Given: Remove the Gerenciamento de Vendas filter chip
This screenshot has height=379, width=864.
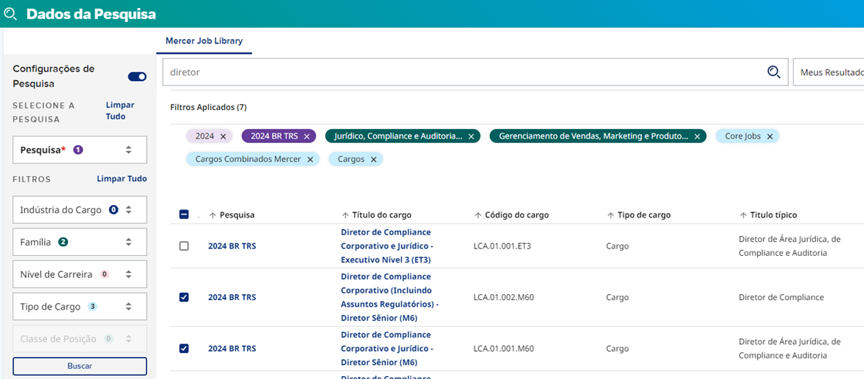Looking at the screenshot, I should click(x=697, y=136).
